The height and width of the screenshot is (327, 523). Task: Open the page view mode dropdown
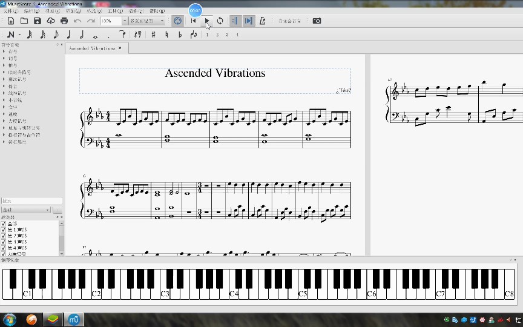tap(147, 21)
